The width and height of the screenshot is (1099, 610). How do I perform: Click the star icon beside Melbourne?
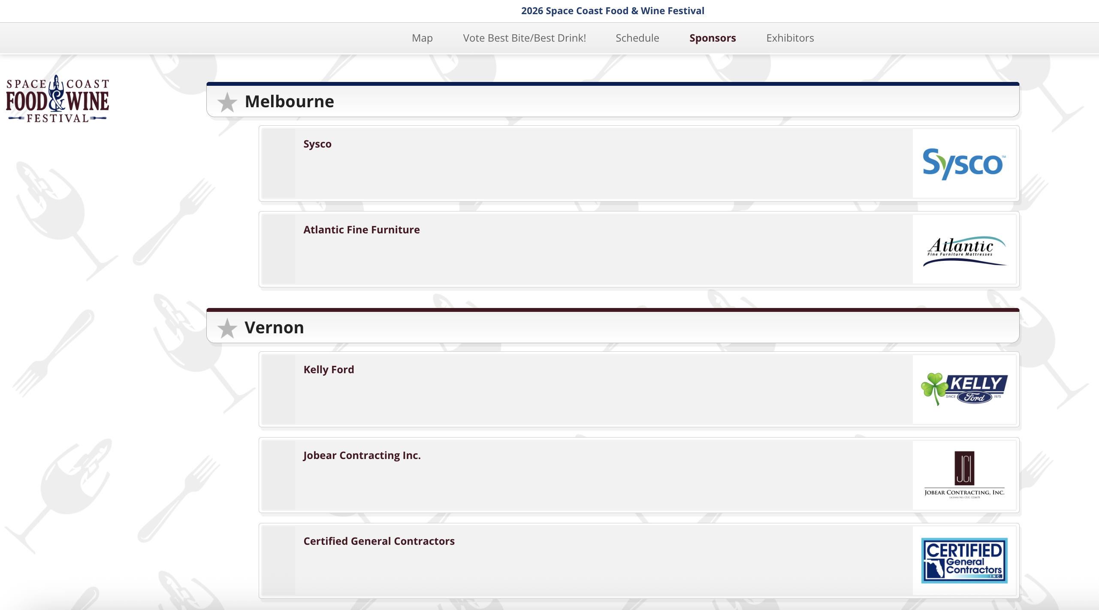tap(227, 103)
